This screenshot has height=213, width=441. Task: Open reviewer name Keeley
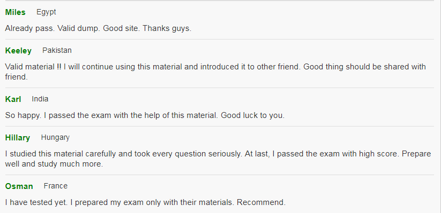pyautogui.click(x=18, y=51)
